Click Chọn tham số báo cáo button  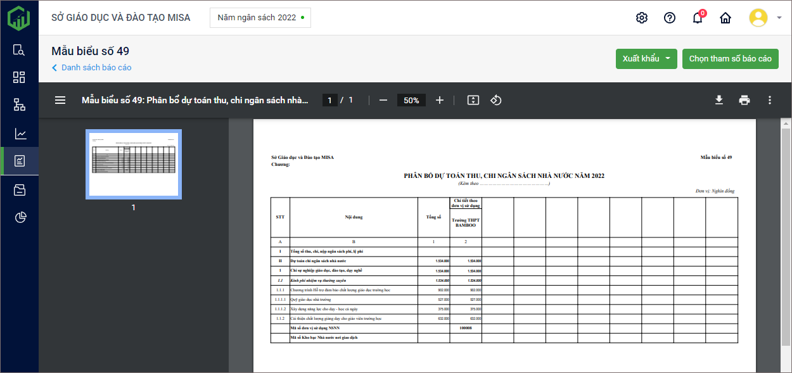[730, 59]
